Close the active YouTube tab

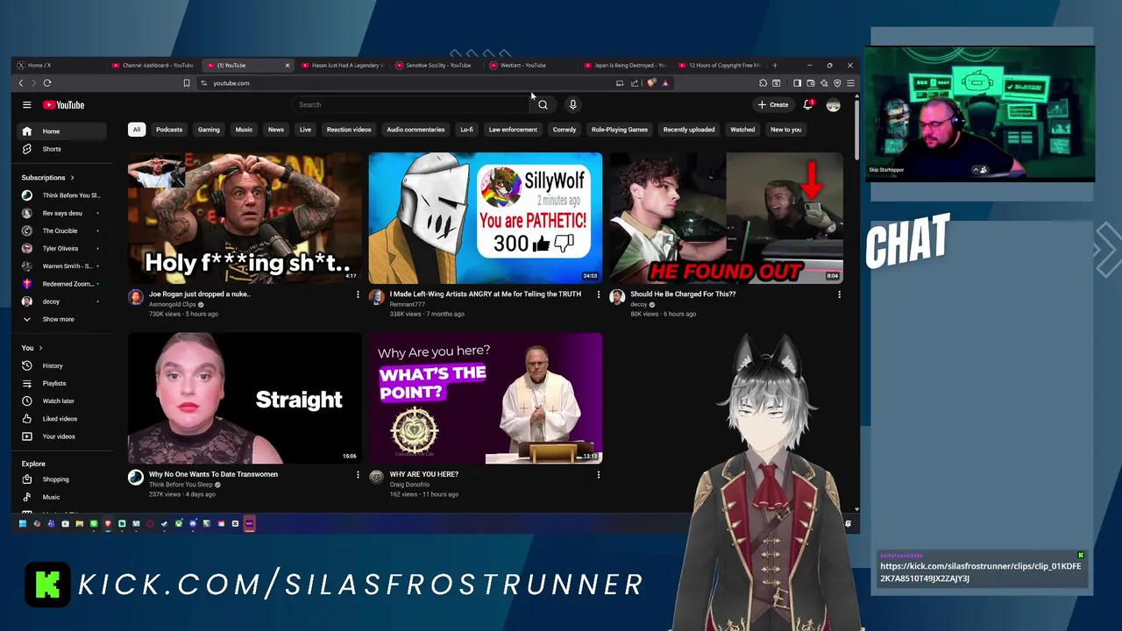pyautogui.click(x=287, y=65)
